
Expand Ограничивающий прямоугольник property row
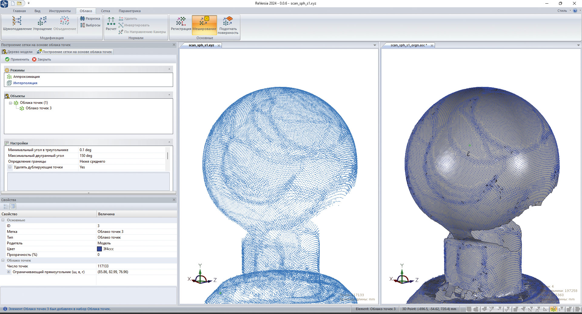[9, 272]
